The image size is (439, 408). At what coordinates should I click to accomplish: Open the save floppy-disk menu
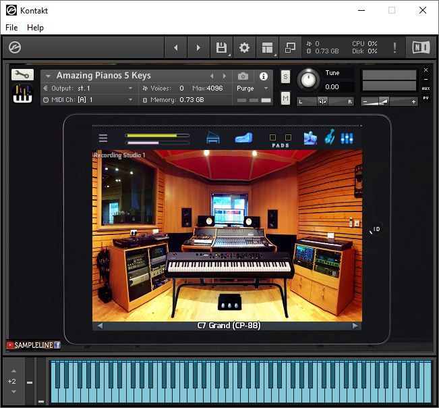221,48
